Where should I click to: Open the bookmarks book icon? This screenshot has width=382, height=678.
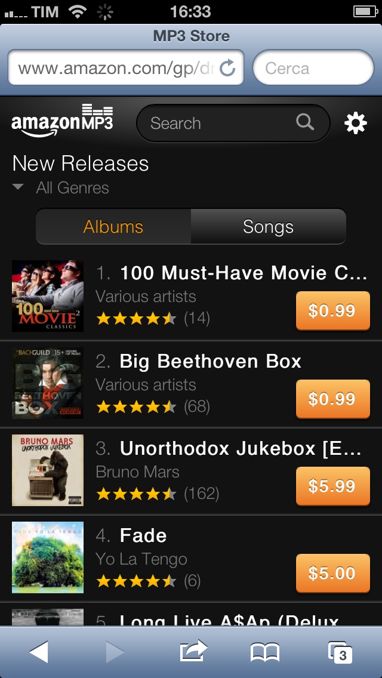[265, 652]
